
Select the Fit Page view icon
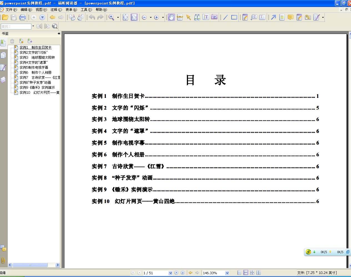[x=126, y=17]
